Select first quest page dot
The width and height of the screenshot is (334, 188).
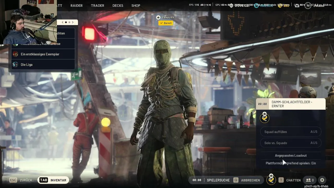[66, 22]
